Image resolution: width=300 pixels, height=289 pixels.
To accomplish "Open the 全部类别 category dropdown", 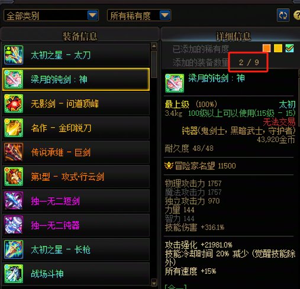I will point(51,15).
